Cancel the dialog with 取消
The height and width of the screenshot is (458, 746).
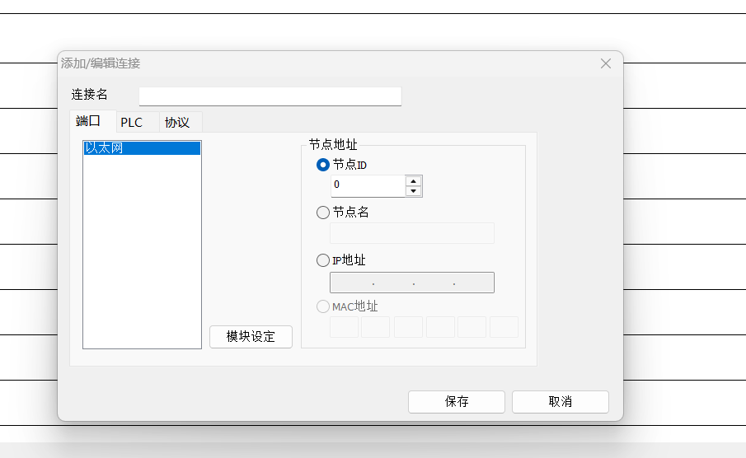[x=560, y=402]
